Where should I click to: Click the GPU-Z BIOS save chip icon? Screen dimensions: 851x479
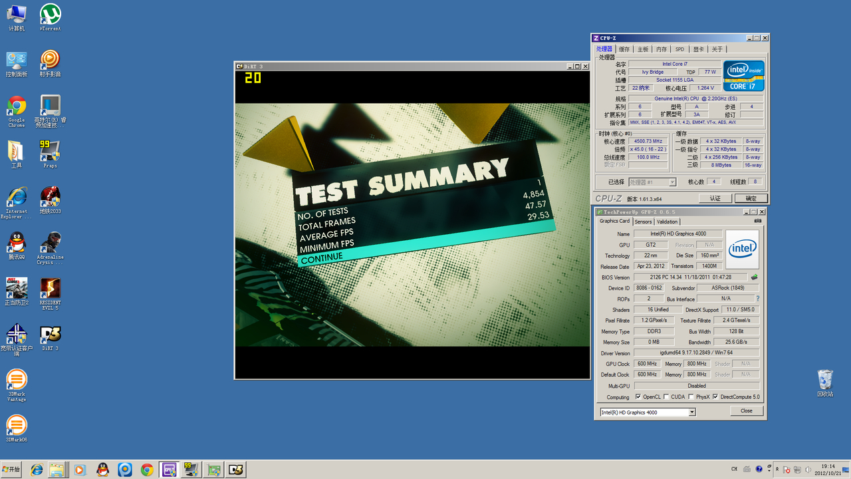click(x=754, y=277)
